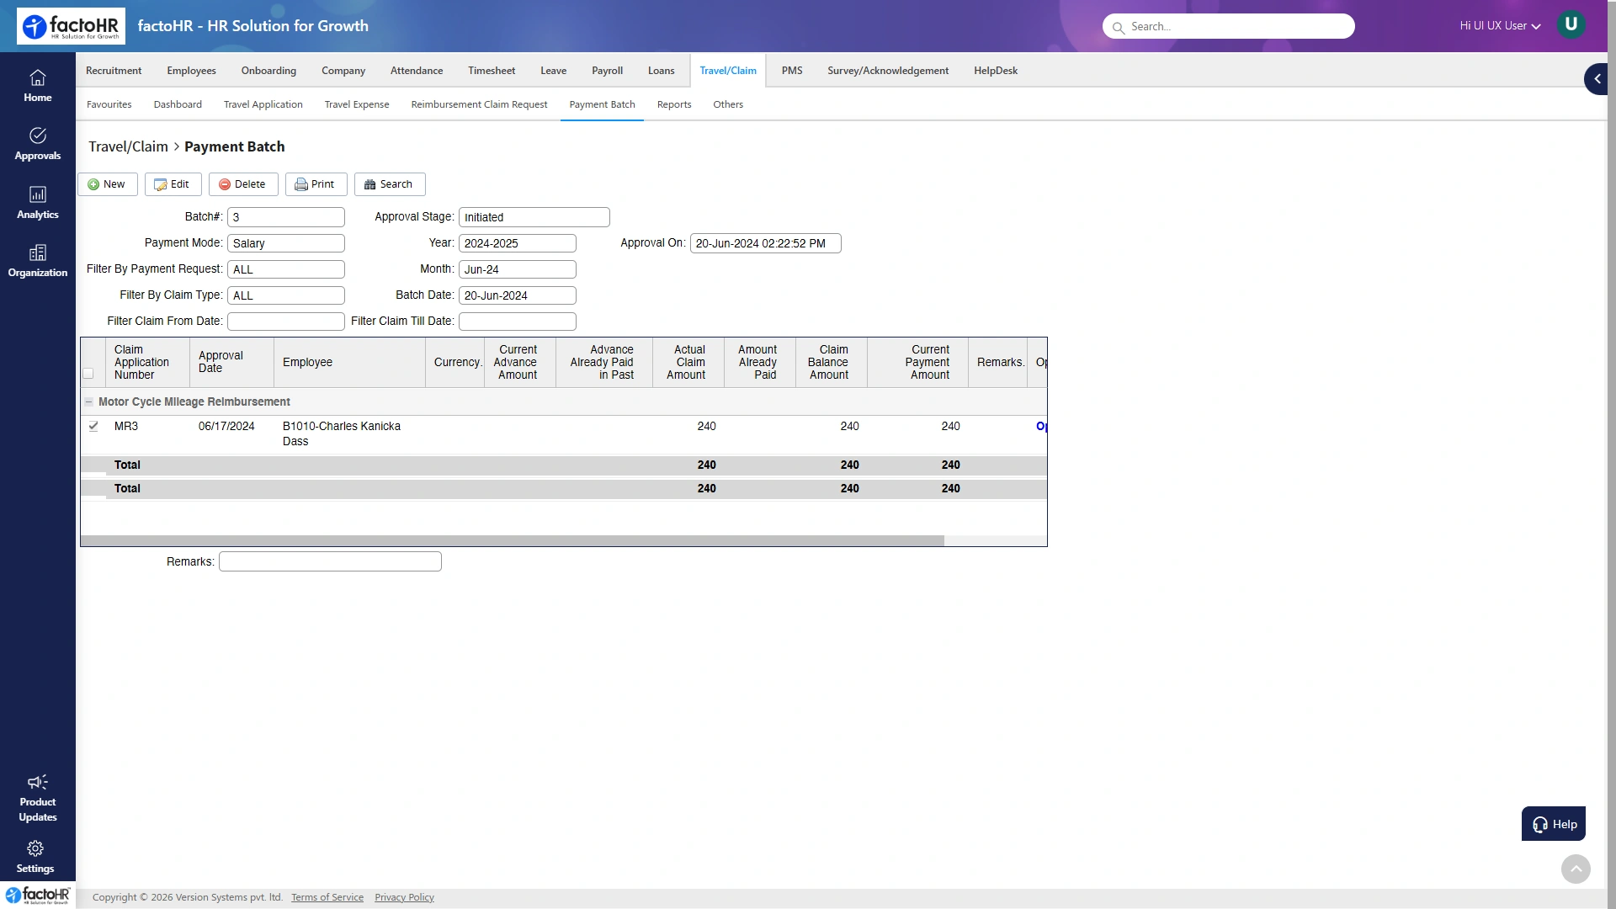The image size is (1616, 909).
Task: Go to Travel Application submenu
Action: [263, 104]
